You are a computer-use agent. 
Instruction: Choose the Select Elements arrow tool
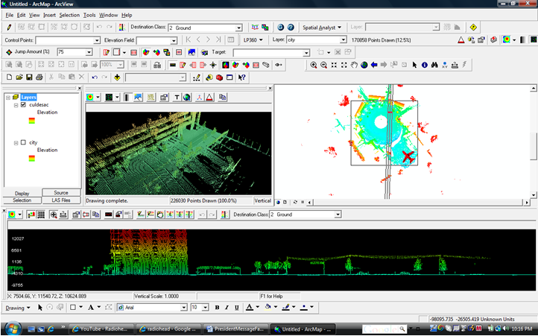(x=414, y=65)
